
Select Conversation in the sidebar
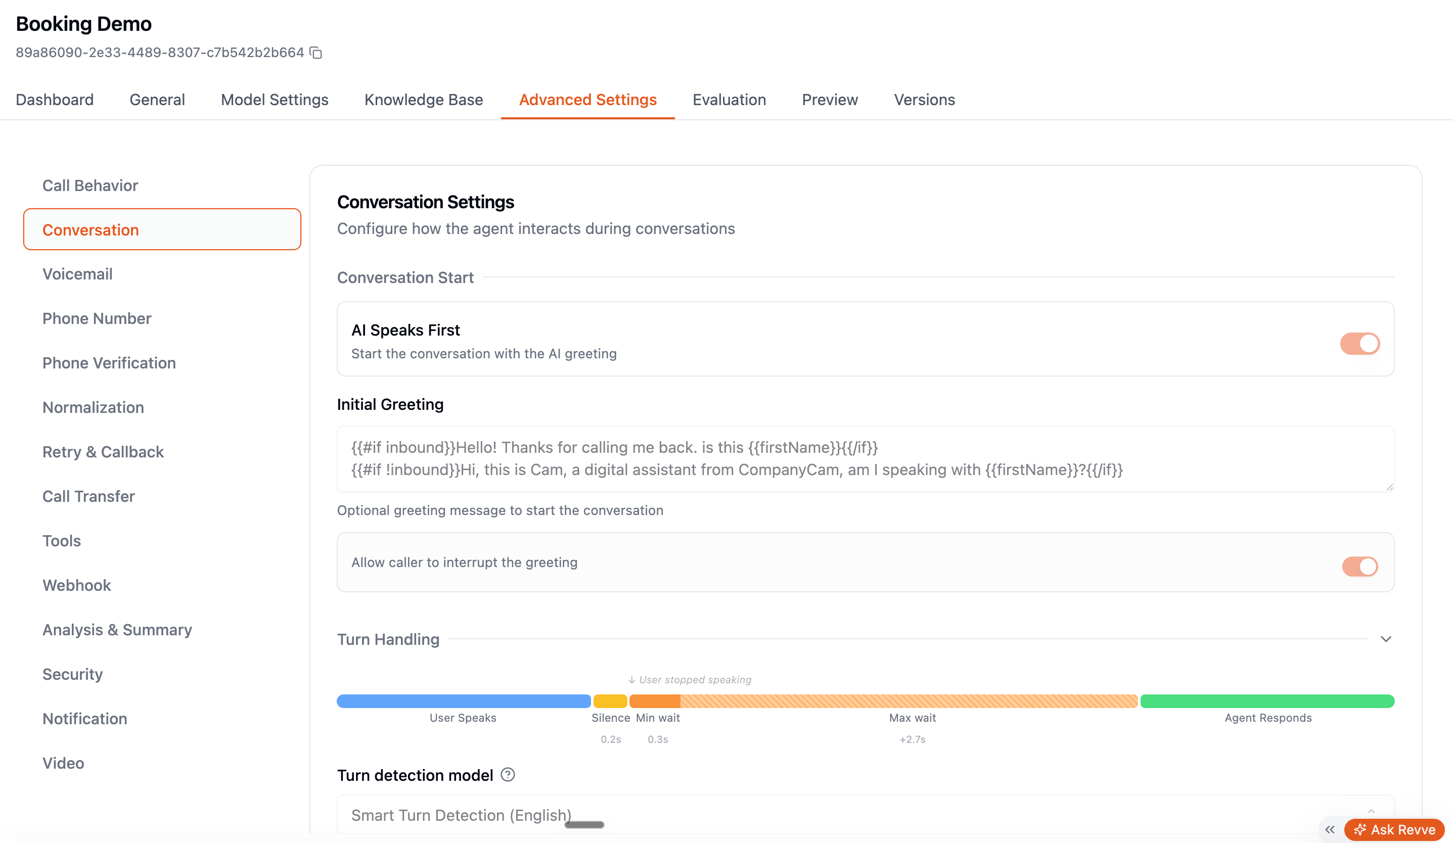pos(162,229)
